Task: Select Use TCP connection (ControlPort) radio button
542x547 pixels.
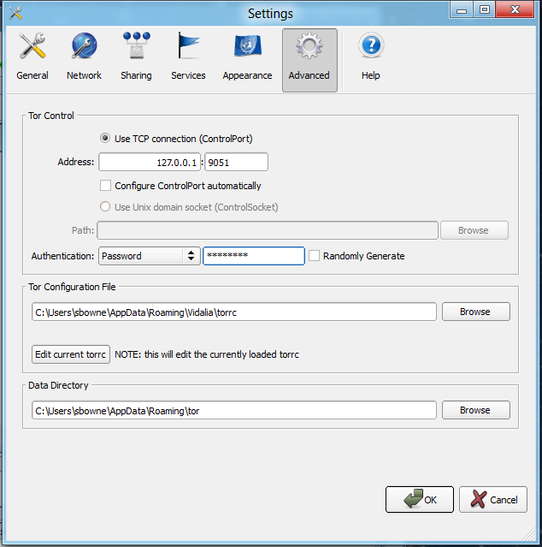Action: coord(105,138)
